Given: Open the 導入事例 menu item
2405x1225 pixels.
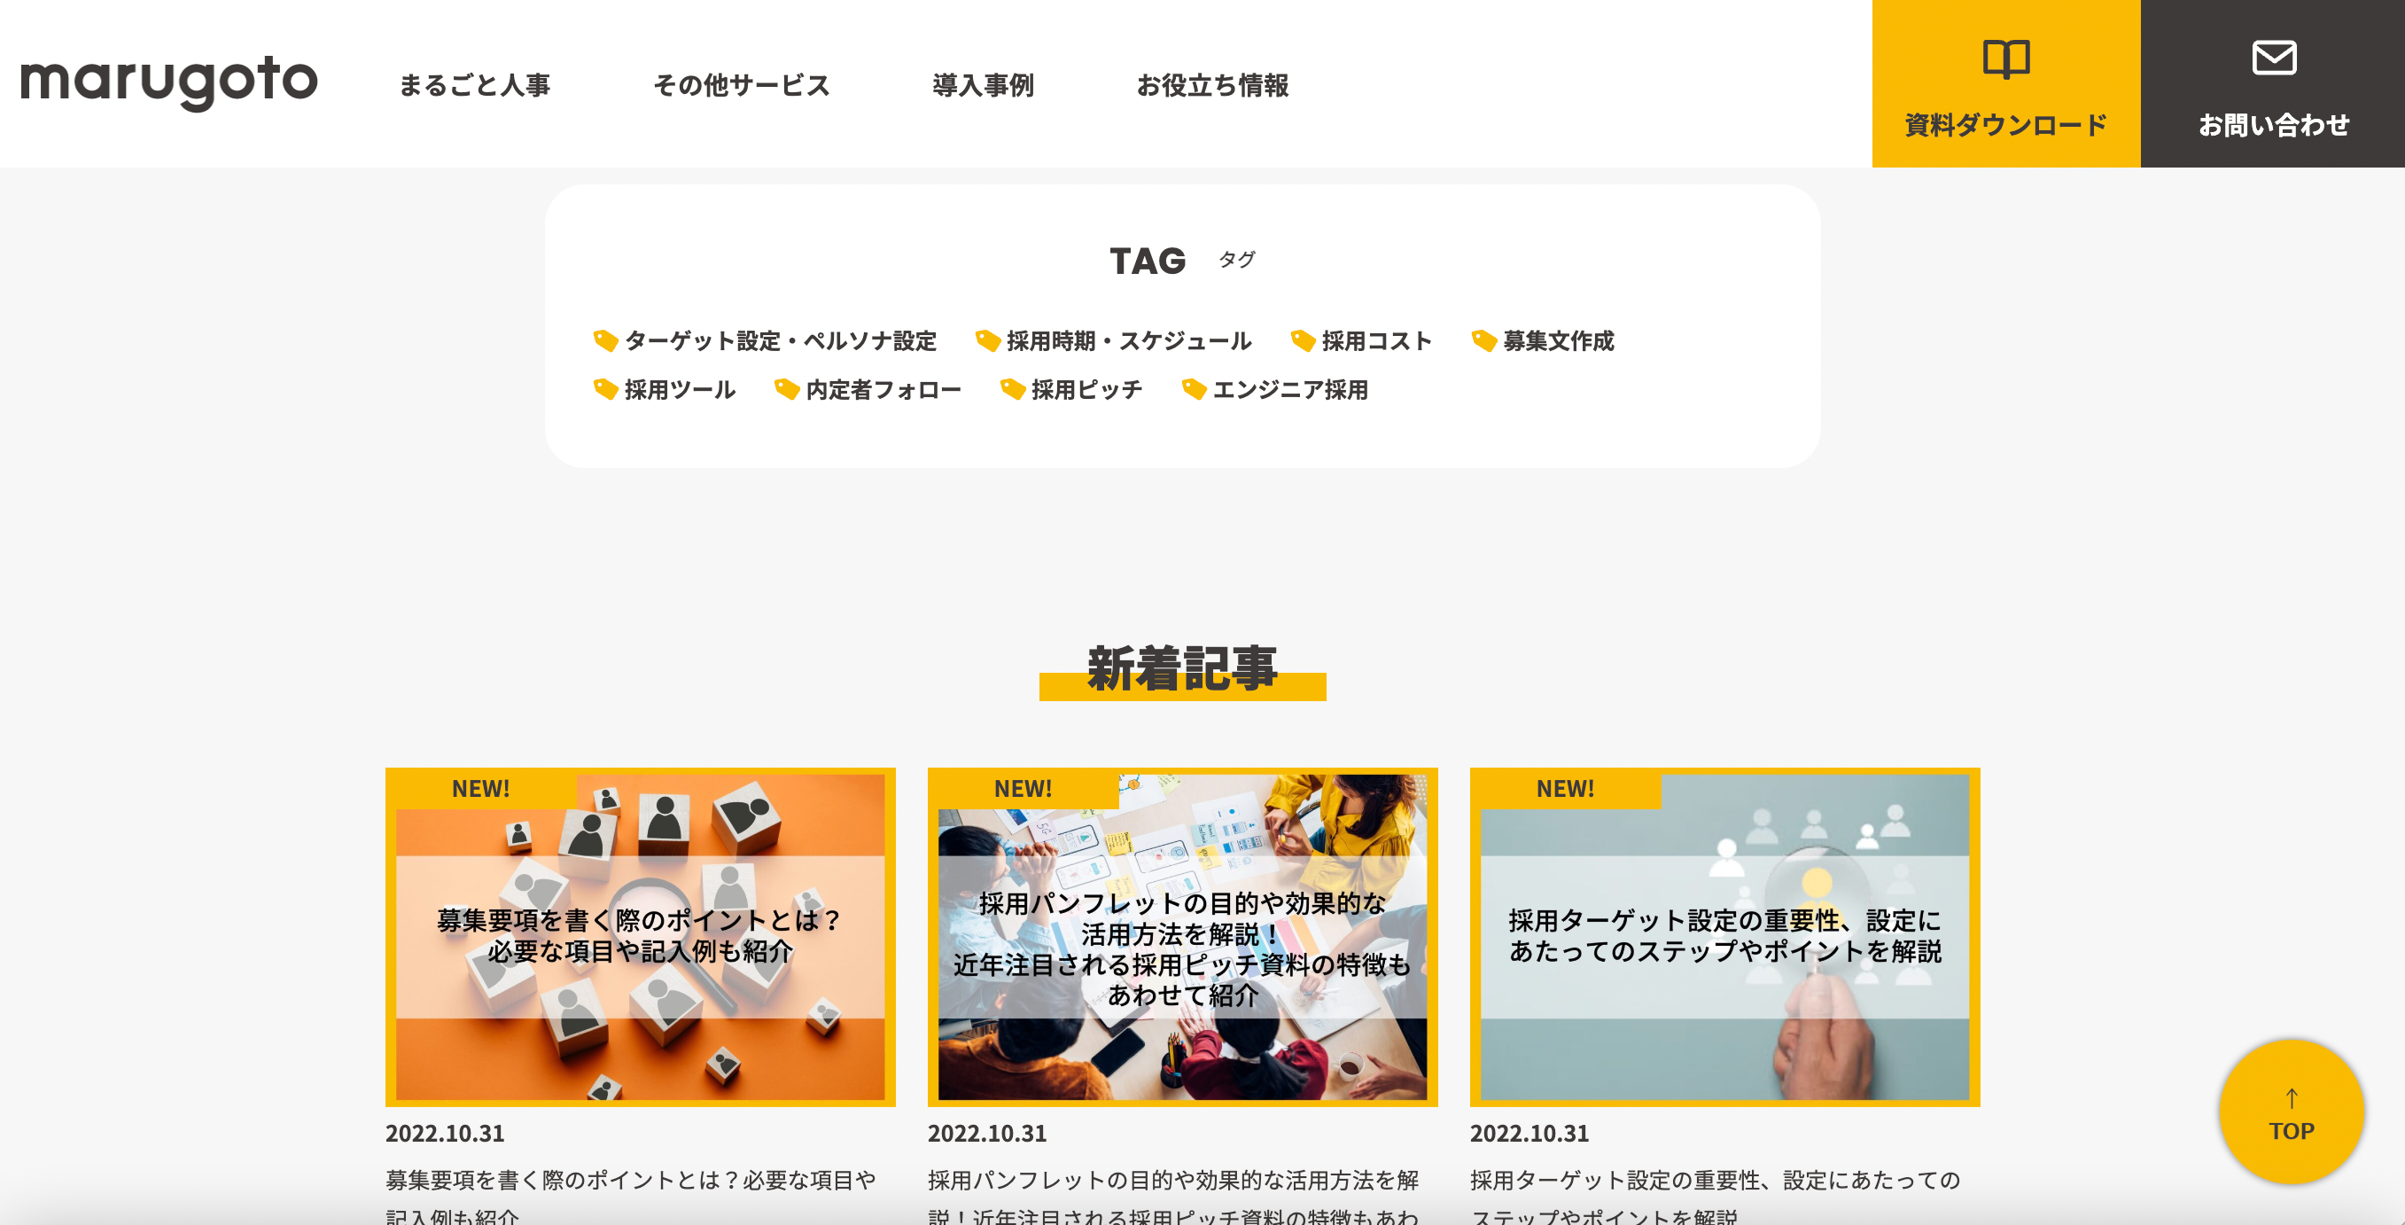Looking at the screenshot, I should pos(982,85).
